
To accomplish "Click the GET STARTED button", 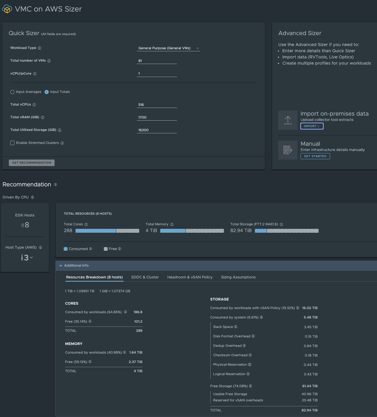I will pos(315,156).
